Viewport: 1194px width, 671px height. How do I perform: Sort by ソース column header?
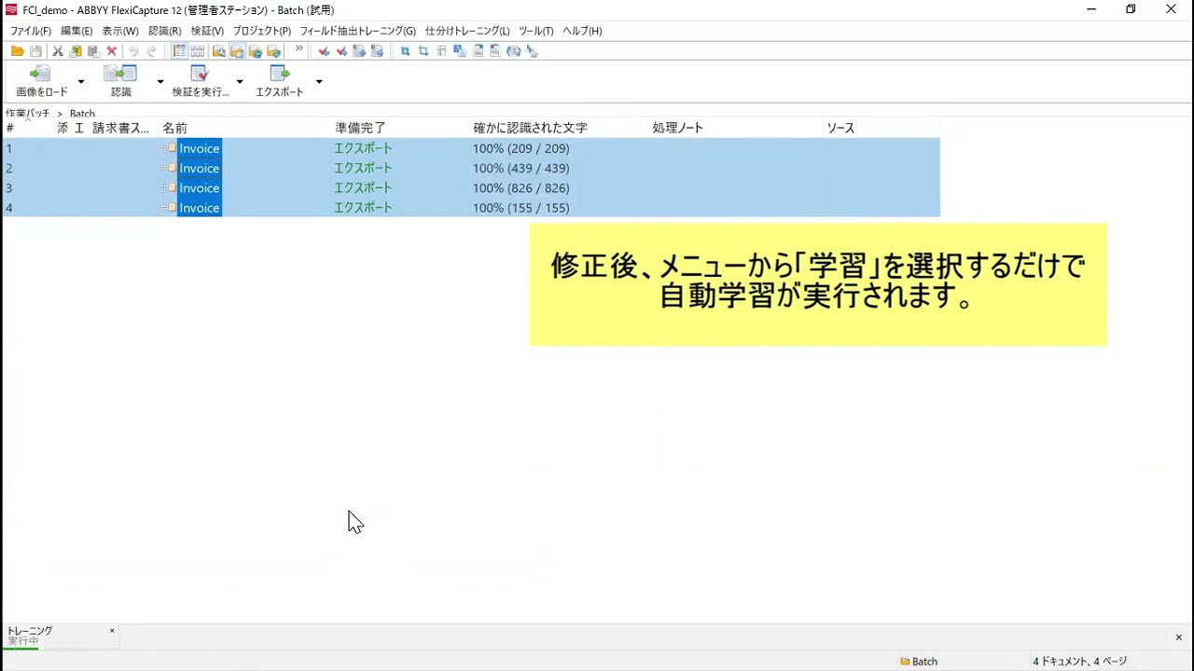tap(840, 128)
